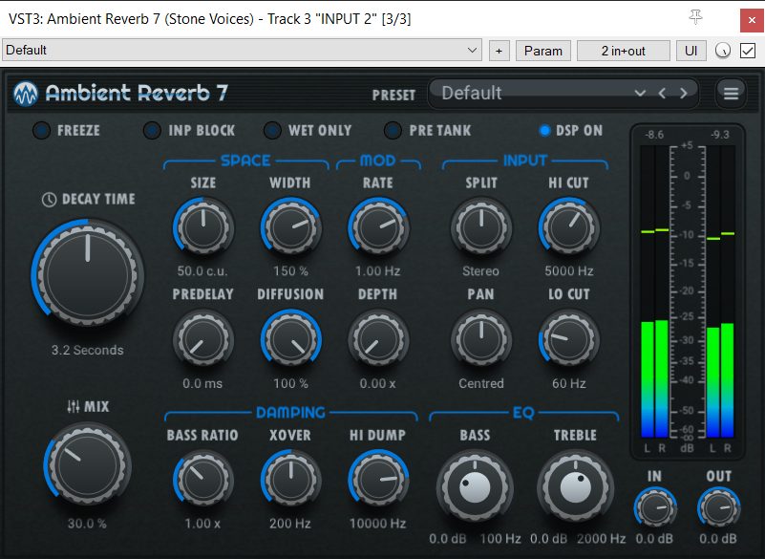This screenshot has height=559, width=765.
Task: Click the 10000 Hz hi dump value
Action: pos(377,524)
